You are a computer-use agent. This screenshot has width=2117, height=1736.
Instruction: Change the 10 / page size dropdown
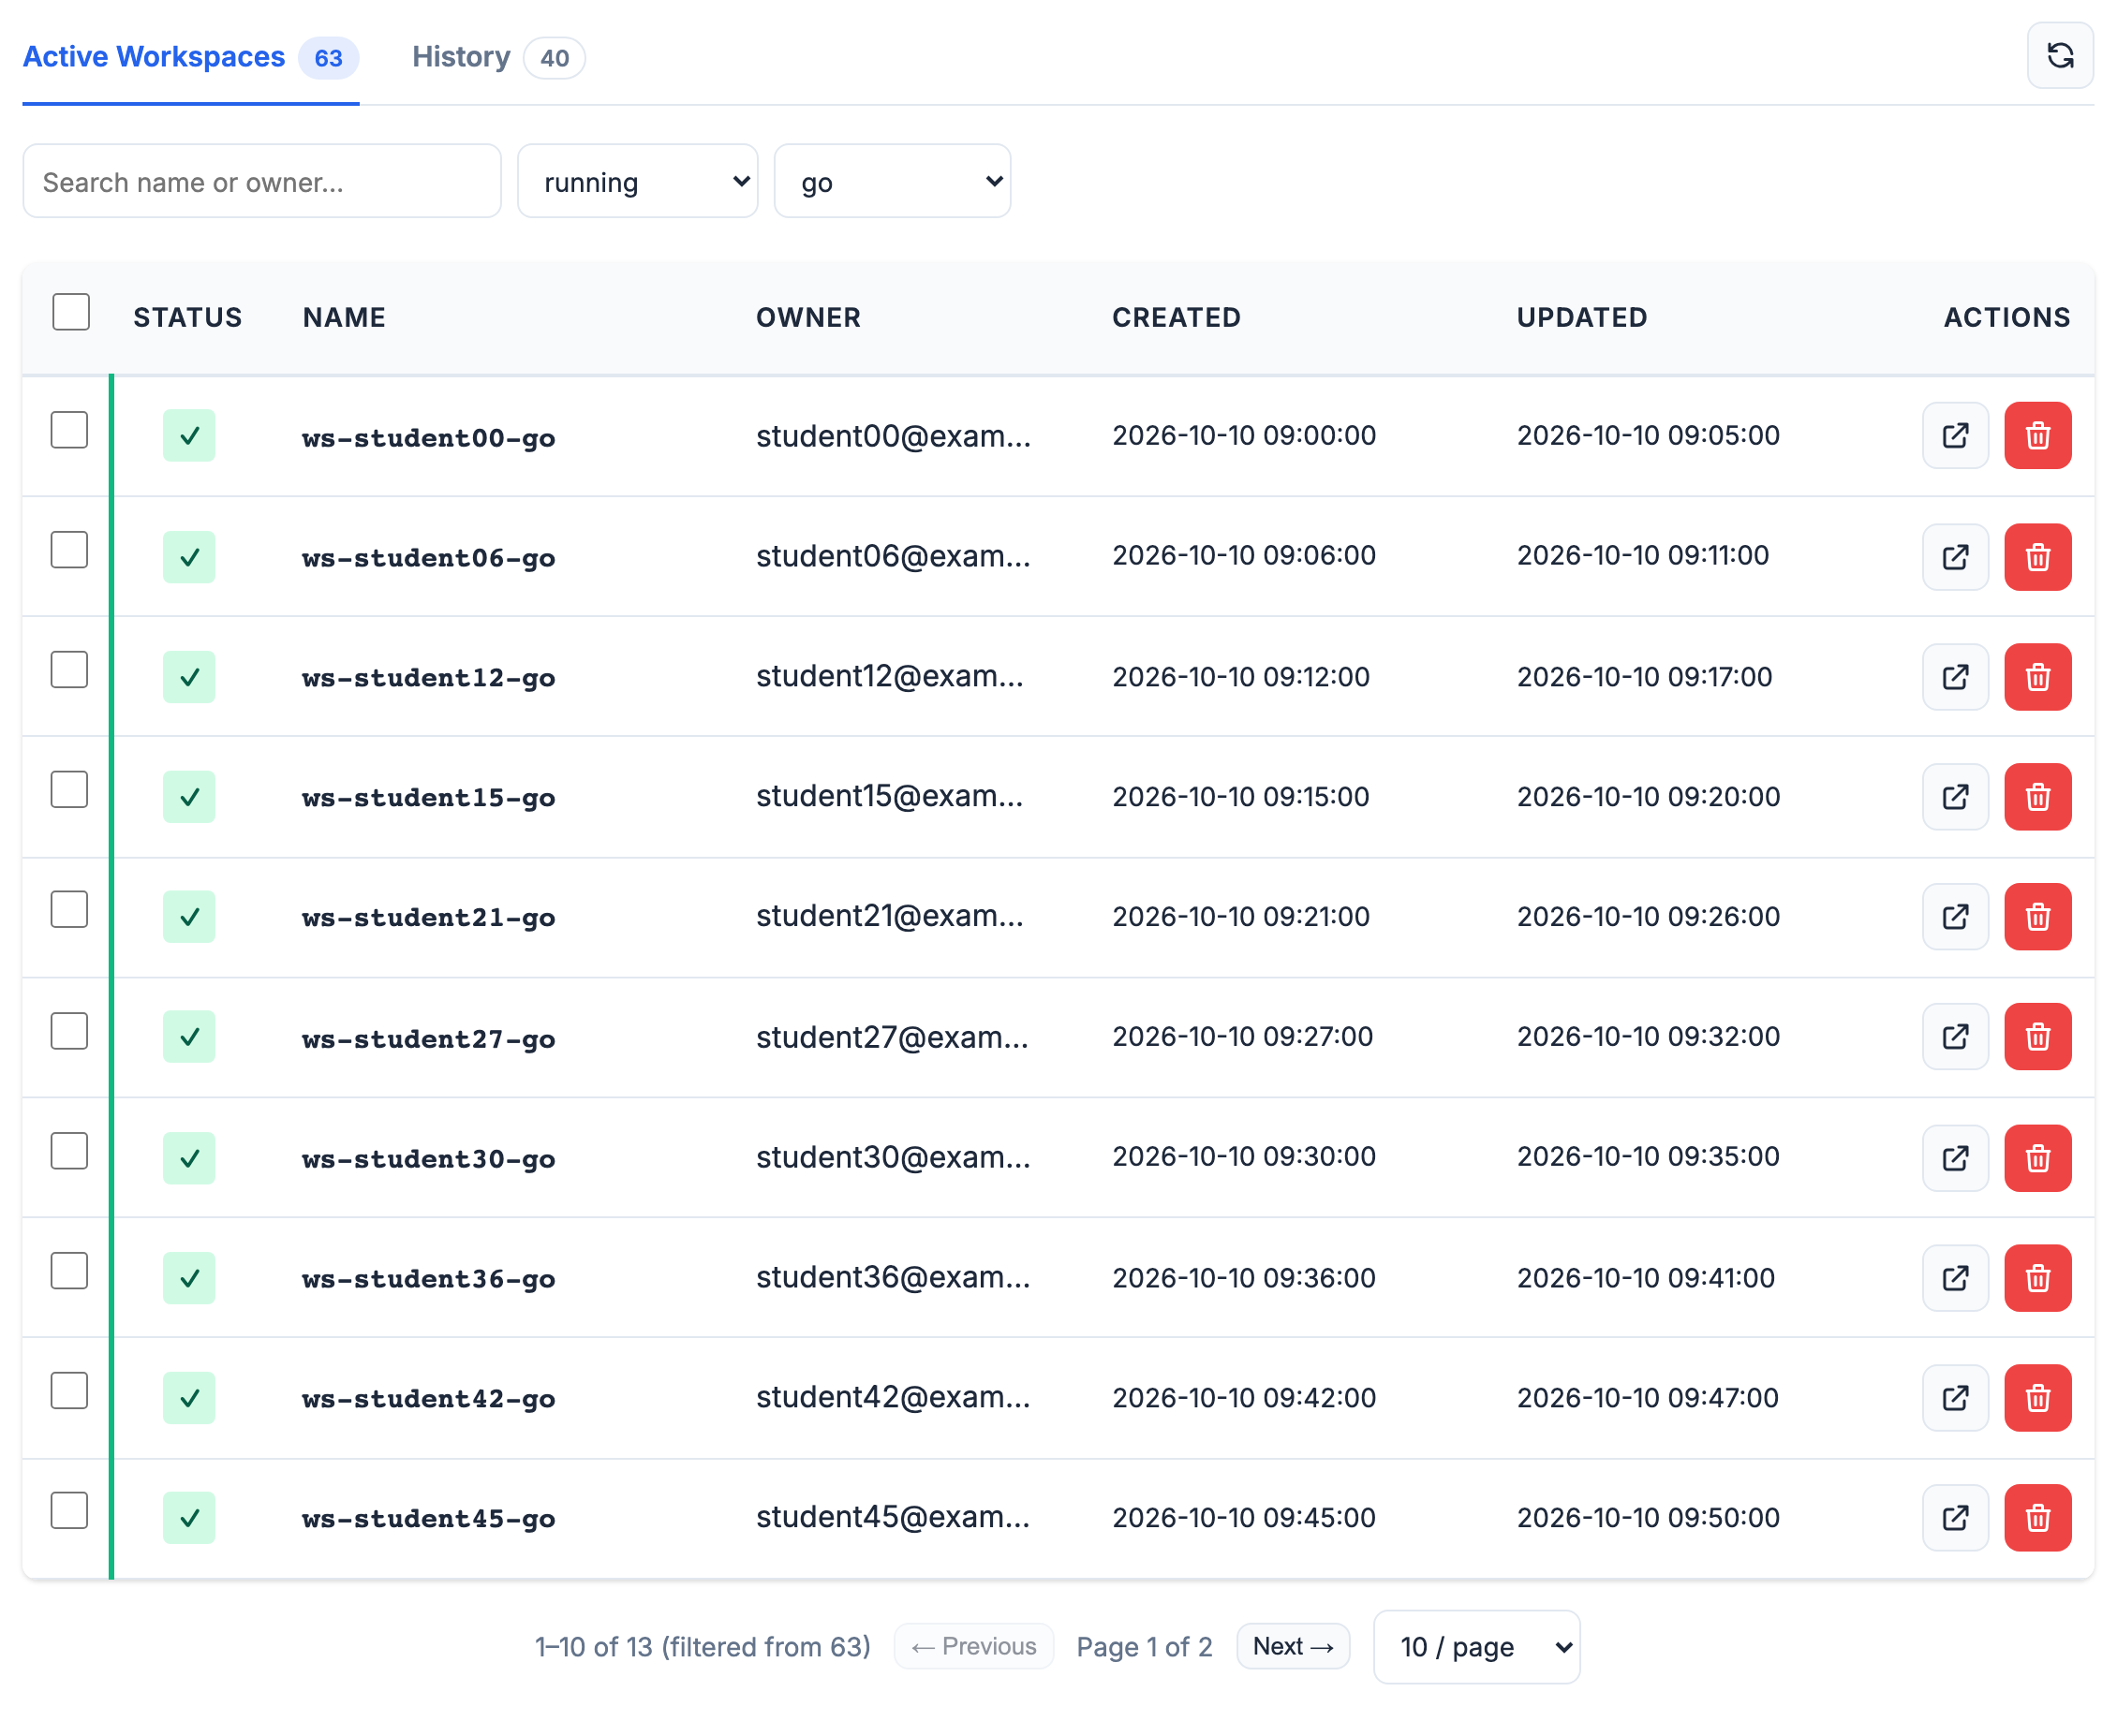[x=1476, y=1647]
